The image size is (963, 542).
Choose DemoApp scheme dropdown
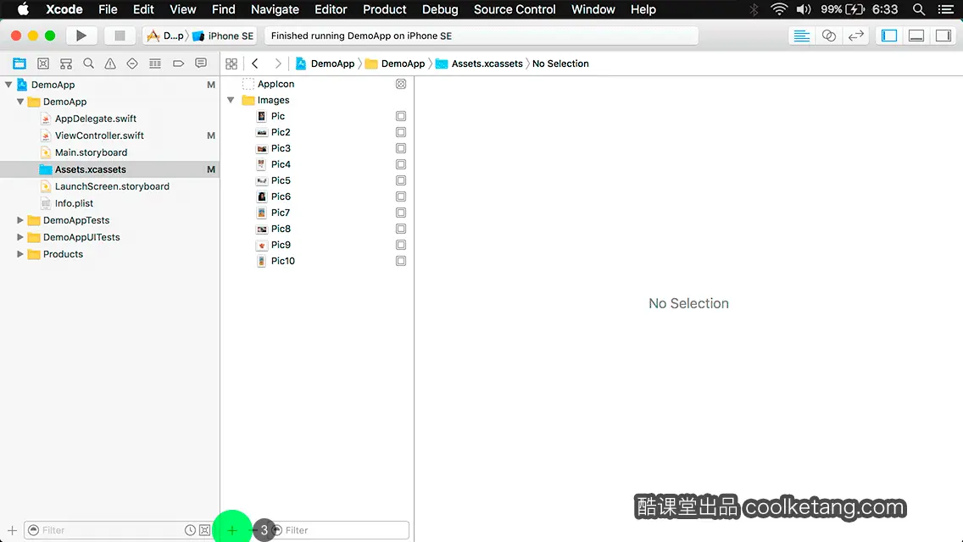[165, 36]
